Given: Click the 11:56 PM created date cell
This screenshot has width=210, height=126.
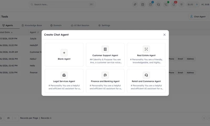Looking at the screenshot, I should (x=9, y=72).
